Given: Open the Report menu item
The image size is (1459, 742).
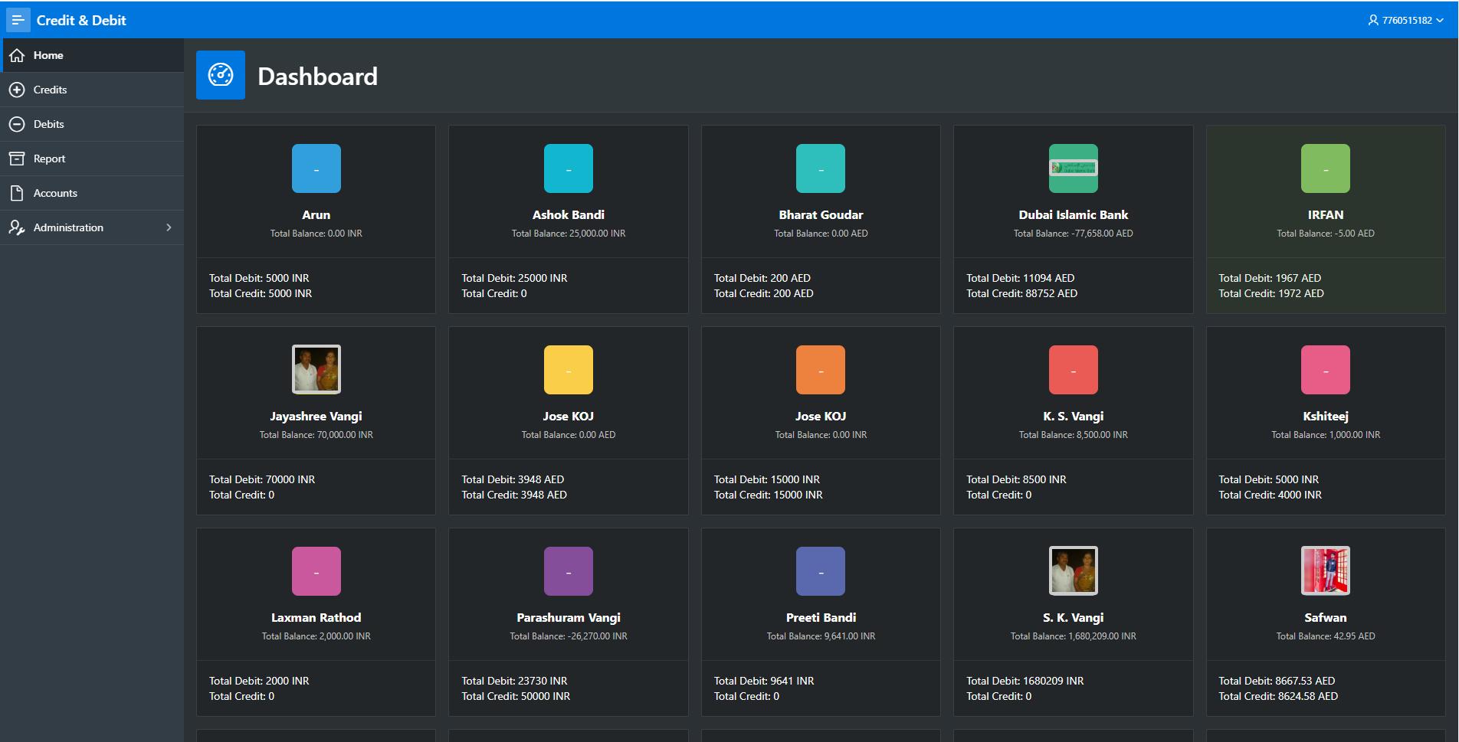Looking at the screenshot, I should (x=92, y=159).
